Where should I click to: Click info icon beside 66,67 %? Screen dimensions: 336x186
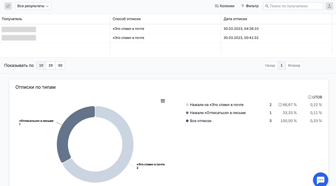[280, 105]
